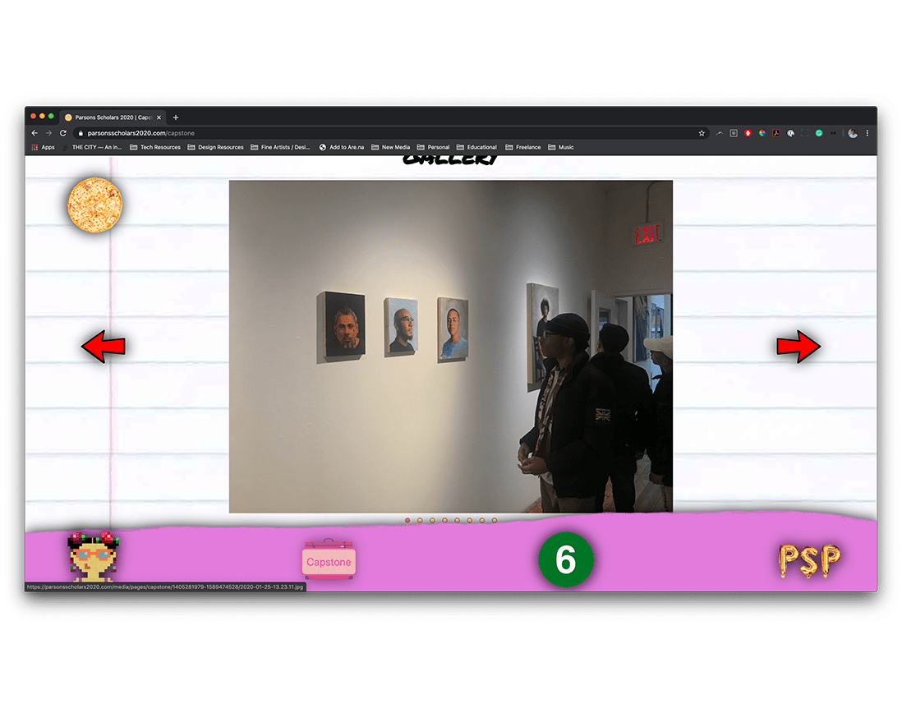
Task: Open the Chrome profile avatar
Action: click(x=853, y=133)
